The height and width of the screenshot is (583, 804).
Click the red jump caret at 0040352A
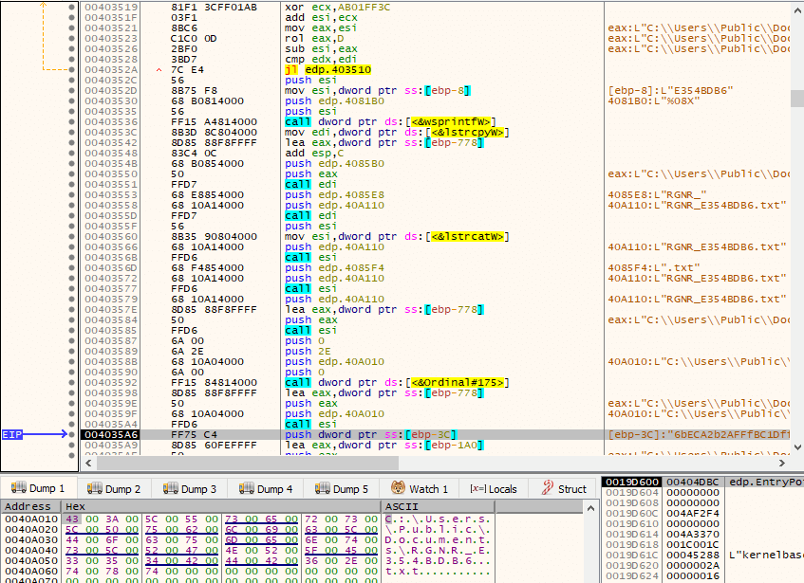[159, 70]
